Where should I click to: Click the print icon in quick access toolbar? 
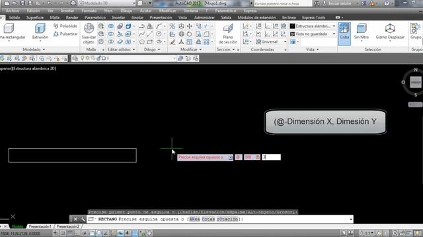(x=73, y=3)
